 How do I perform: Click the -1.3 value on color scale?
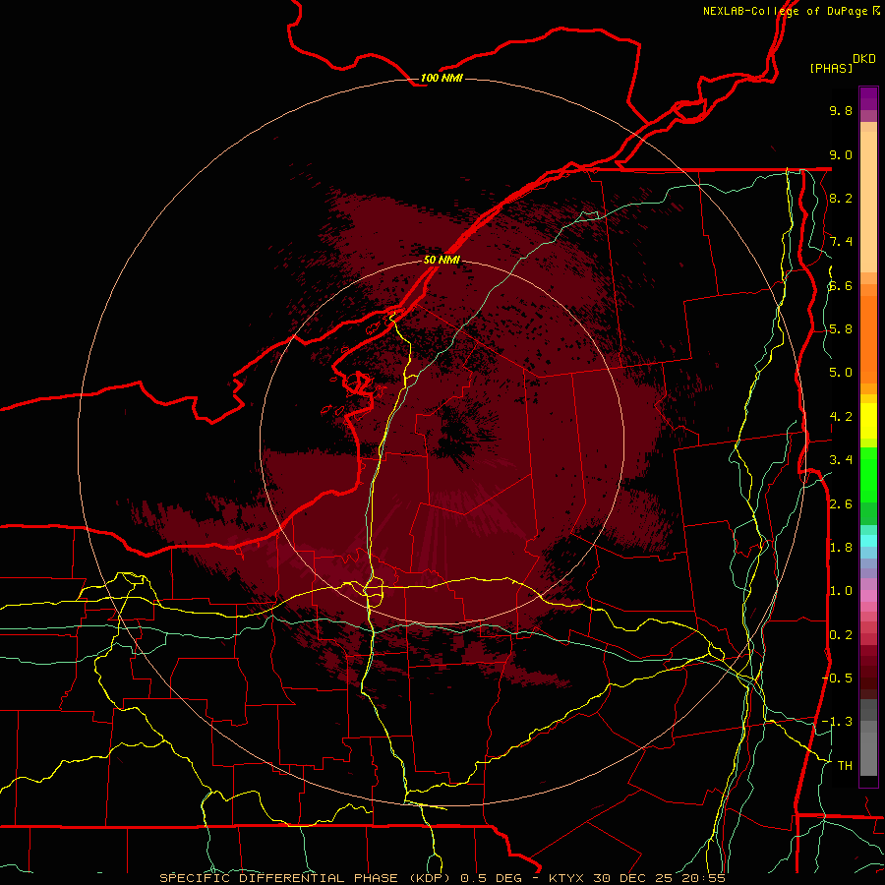click(x=837, y=722)
